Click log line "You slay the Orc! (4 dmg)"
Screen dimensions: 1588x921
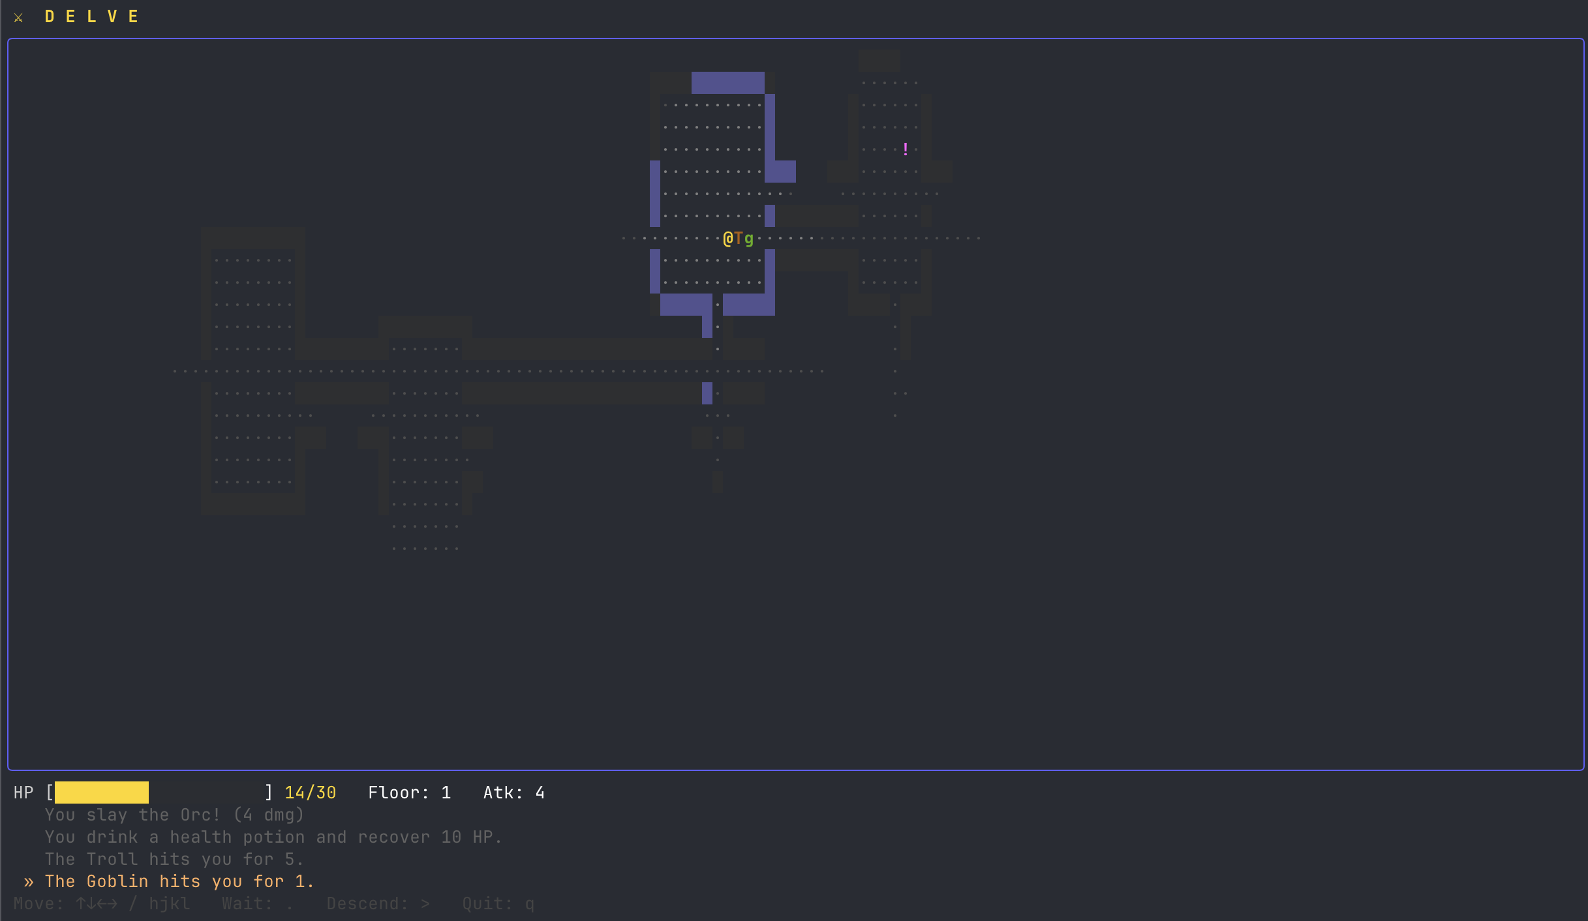175,815
